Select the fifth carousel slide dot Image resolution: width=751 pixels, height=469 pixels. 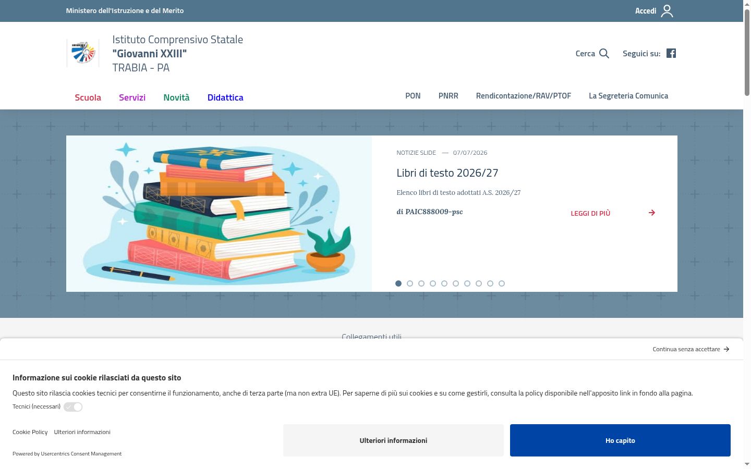click(444, 283)
